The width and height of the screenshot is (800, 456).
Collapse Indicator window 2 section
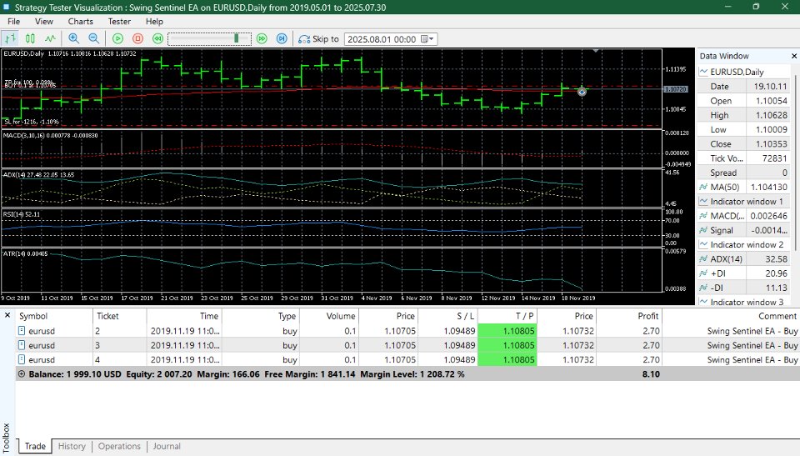coord(703,244)
